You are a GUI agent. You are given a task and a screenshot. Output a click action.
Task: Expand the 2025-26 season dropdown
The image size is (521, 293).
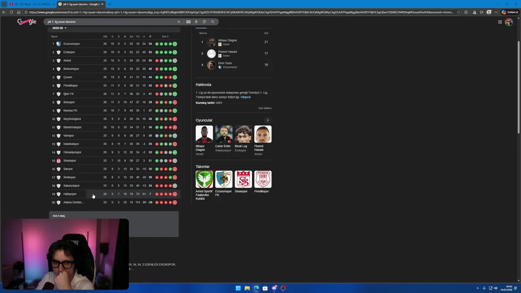(59, 28)
